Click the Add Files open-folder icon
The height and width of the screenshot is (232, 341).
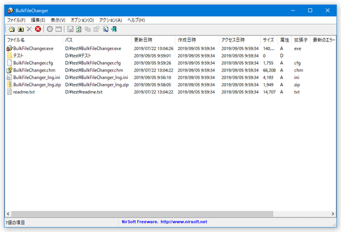click(x=12, y=29)
